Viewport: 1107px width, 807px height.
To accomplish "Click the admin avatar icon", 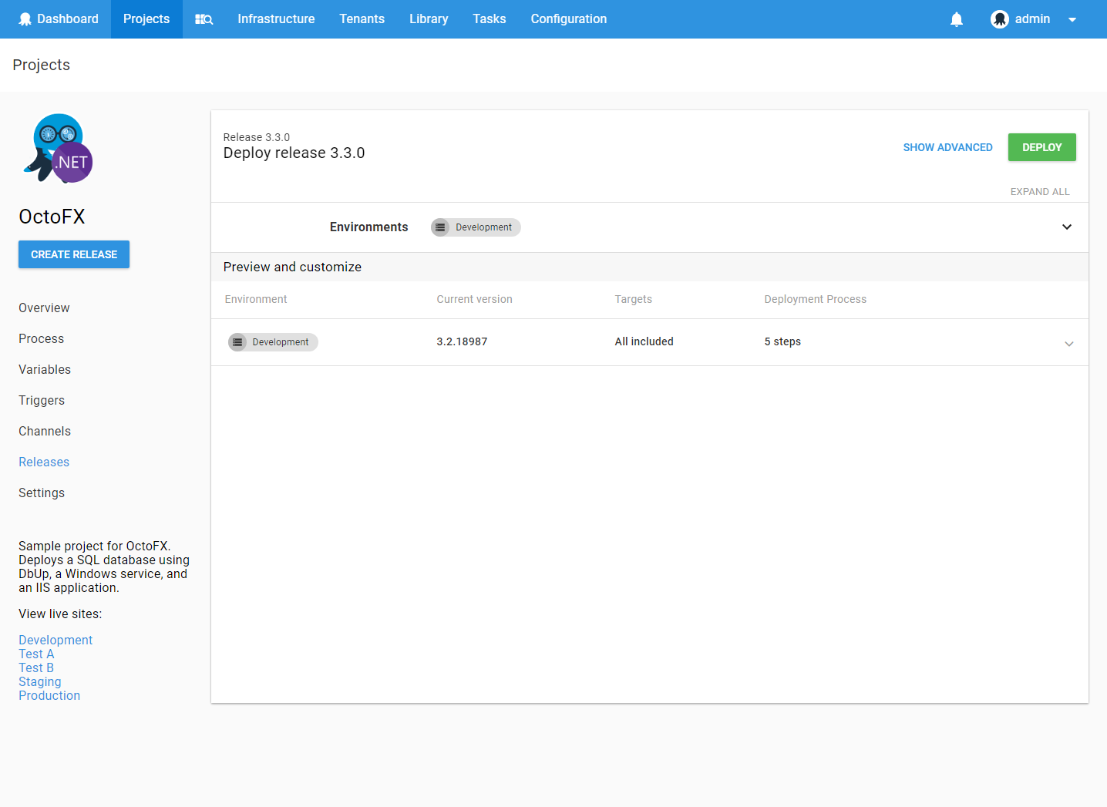I will [x=999, y=18].
